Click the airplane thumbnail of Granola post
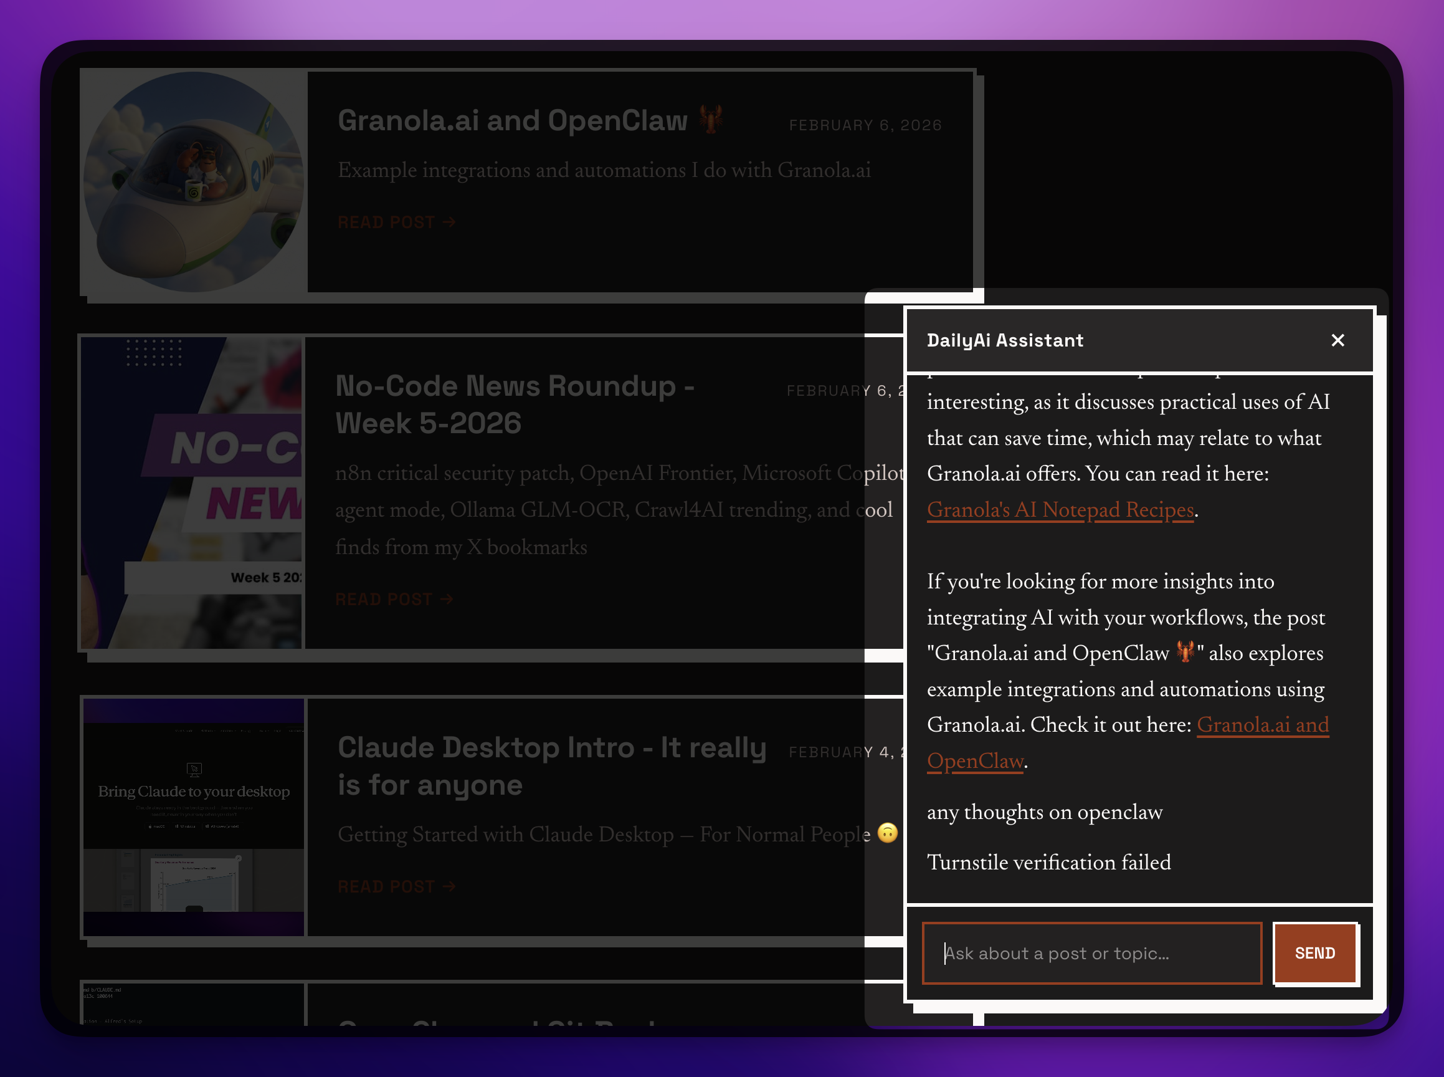The height and width of the screenshot is (1077, 1444). (194, 182)
